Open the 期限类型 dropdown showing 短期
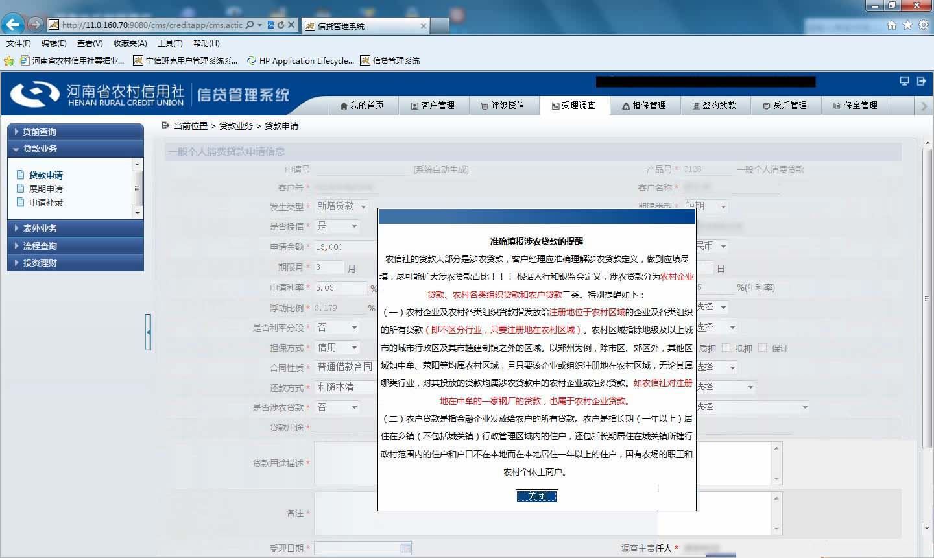This screenshot has height=558, width=934. (706, 206)
